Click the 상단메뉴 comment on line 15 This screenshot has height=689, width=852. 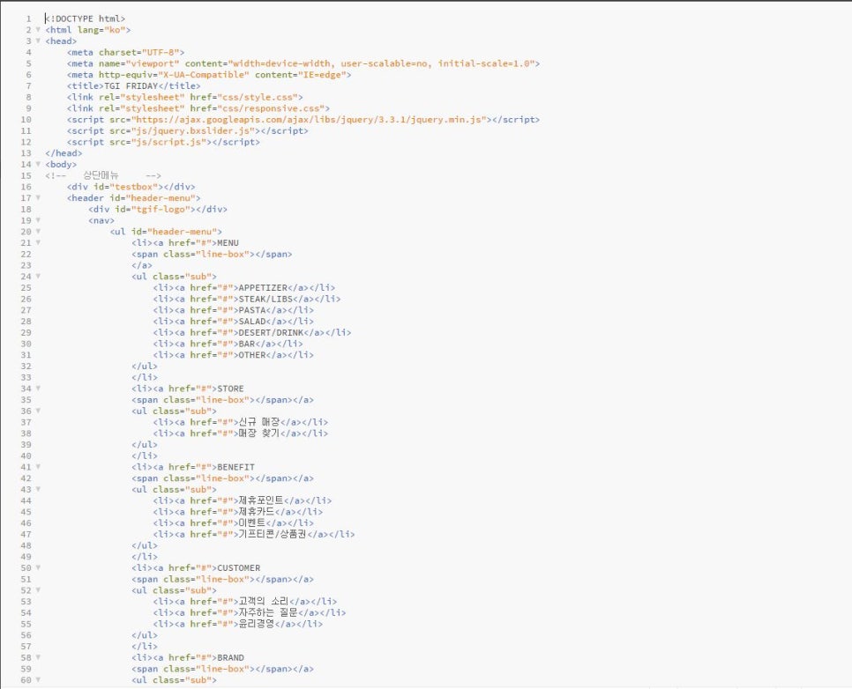point(101,176)
